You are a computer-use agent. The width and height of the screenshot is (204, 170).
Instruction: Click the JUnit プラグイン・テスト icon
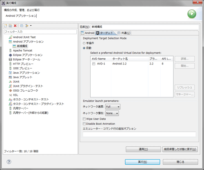[x=11, y=86]
